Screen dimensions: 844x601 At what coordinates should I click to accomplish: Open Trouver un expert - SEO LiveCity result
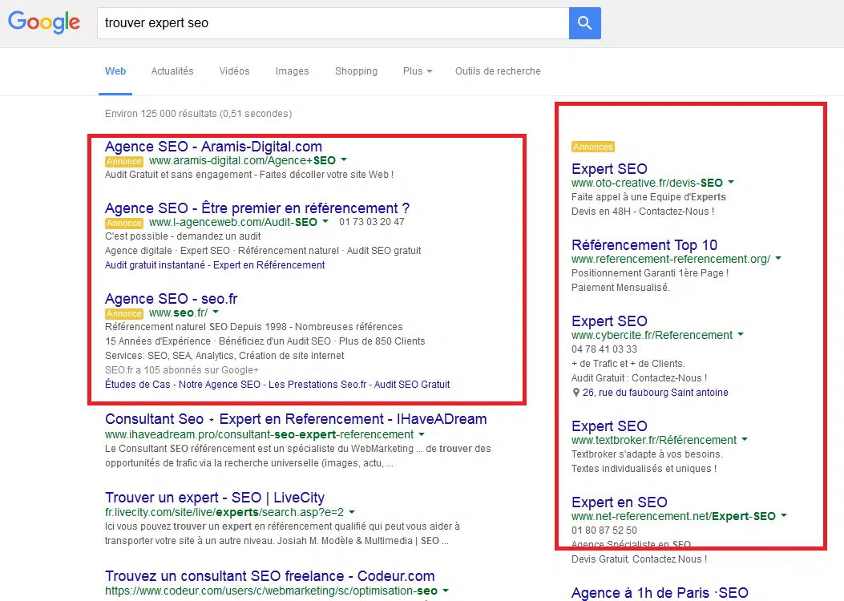[x=214, y=498]
